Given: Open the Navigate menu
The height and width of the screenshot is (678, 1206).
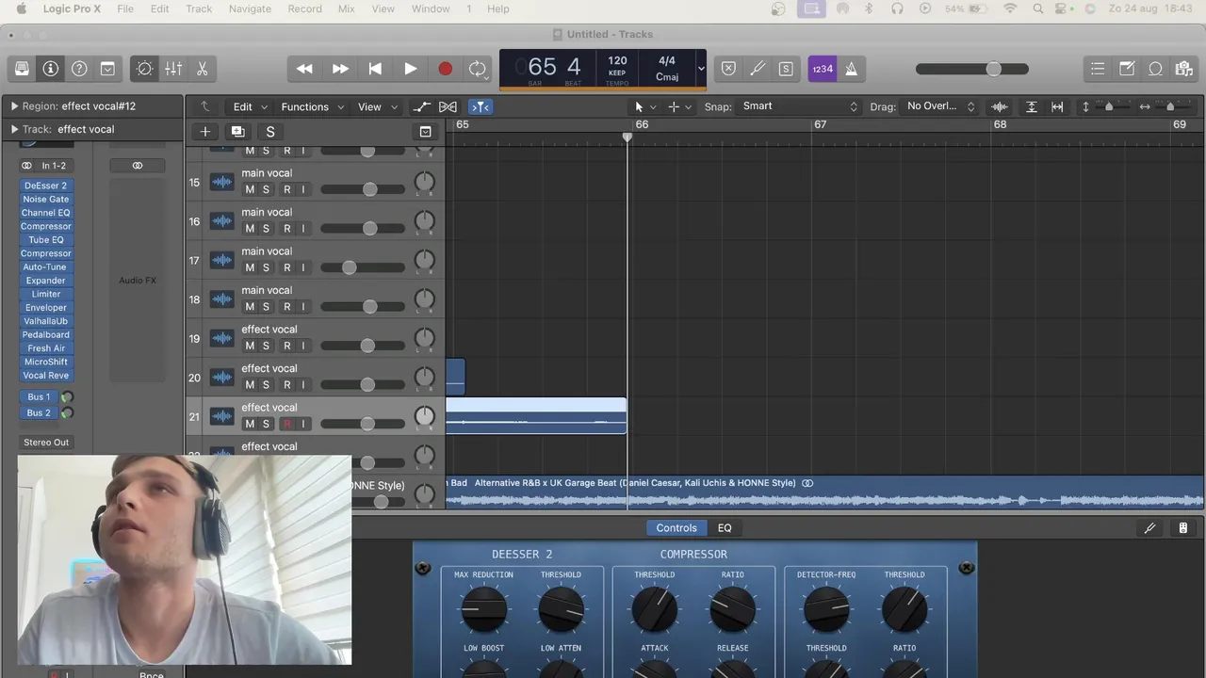Looking at the screenshot, I should [x=250, y=8].
